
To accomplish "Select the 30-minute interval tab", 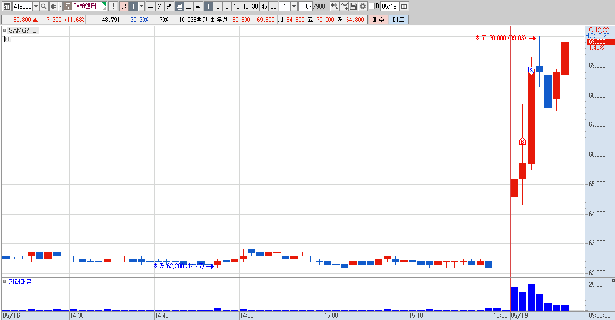I will pyautogui.click(x=255, y=6).
